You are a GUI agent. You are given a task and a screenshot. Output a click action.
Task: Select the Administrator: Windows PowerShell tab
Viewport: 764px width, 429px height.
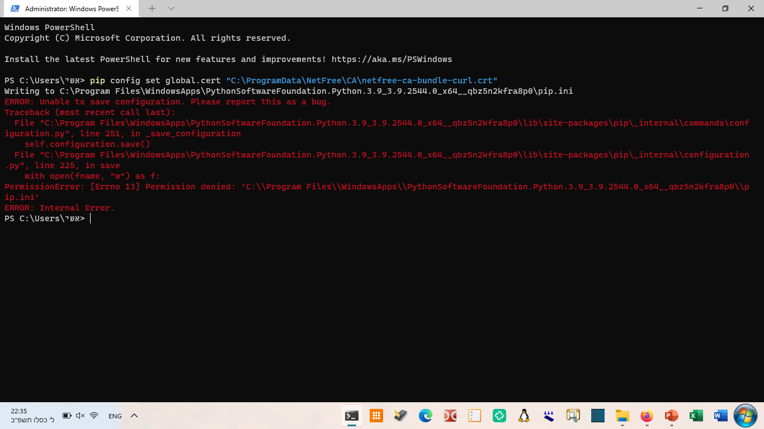coord(67,9)
